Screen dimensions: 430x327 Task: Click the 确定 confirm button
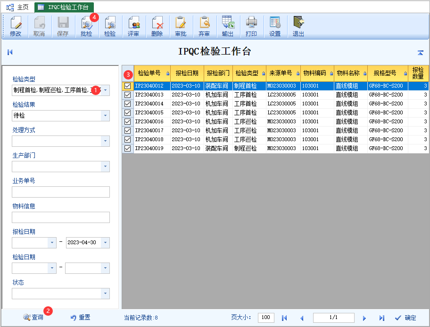(405, 318)
